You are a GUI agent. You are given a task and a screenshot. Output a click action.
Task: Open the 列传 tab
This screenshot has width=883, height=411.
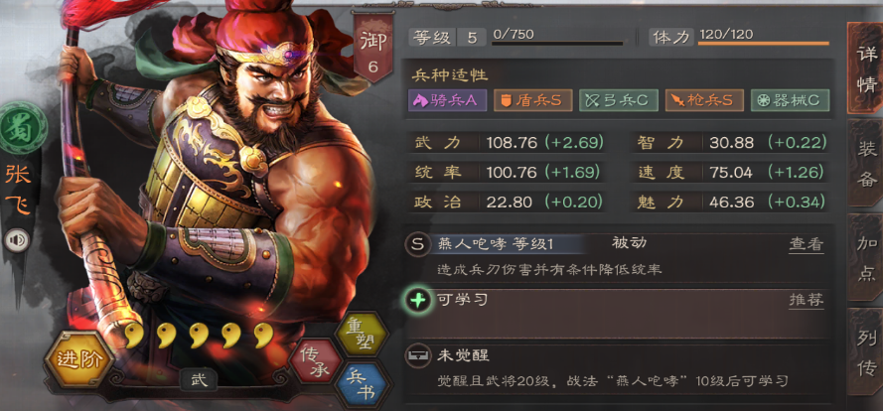click(865, 353)
